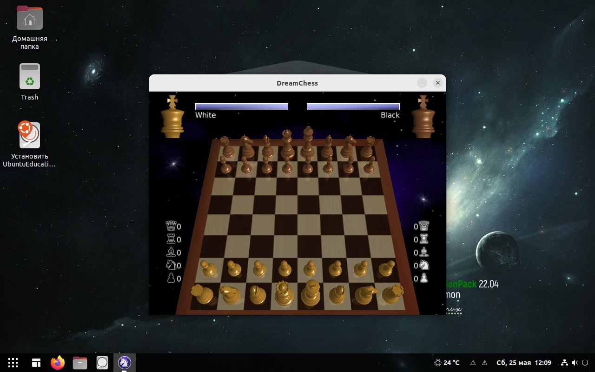Click the DreamChess window title
The image size is (595, 372).
(x=297, y=83)
